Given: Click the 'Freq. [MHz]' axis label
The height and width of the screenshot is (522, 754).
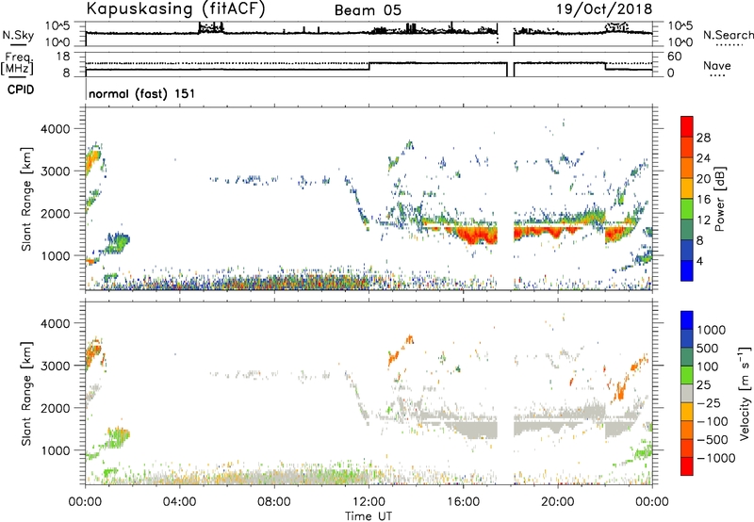Looking at the screenshot, I should (x=17, y=63).
